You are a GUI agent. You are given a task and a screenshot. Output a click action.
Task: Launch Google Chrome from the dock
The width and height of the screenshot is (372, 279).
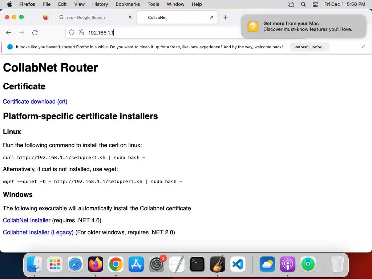[116, 264]
